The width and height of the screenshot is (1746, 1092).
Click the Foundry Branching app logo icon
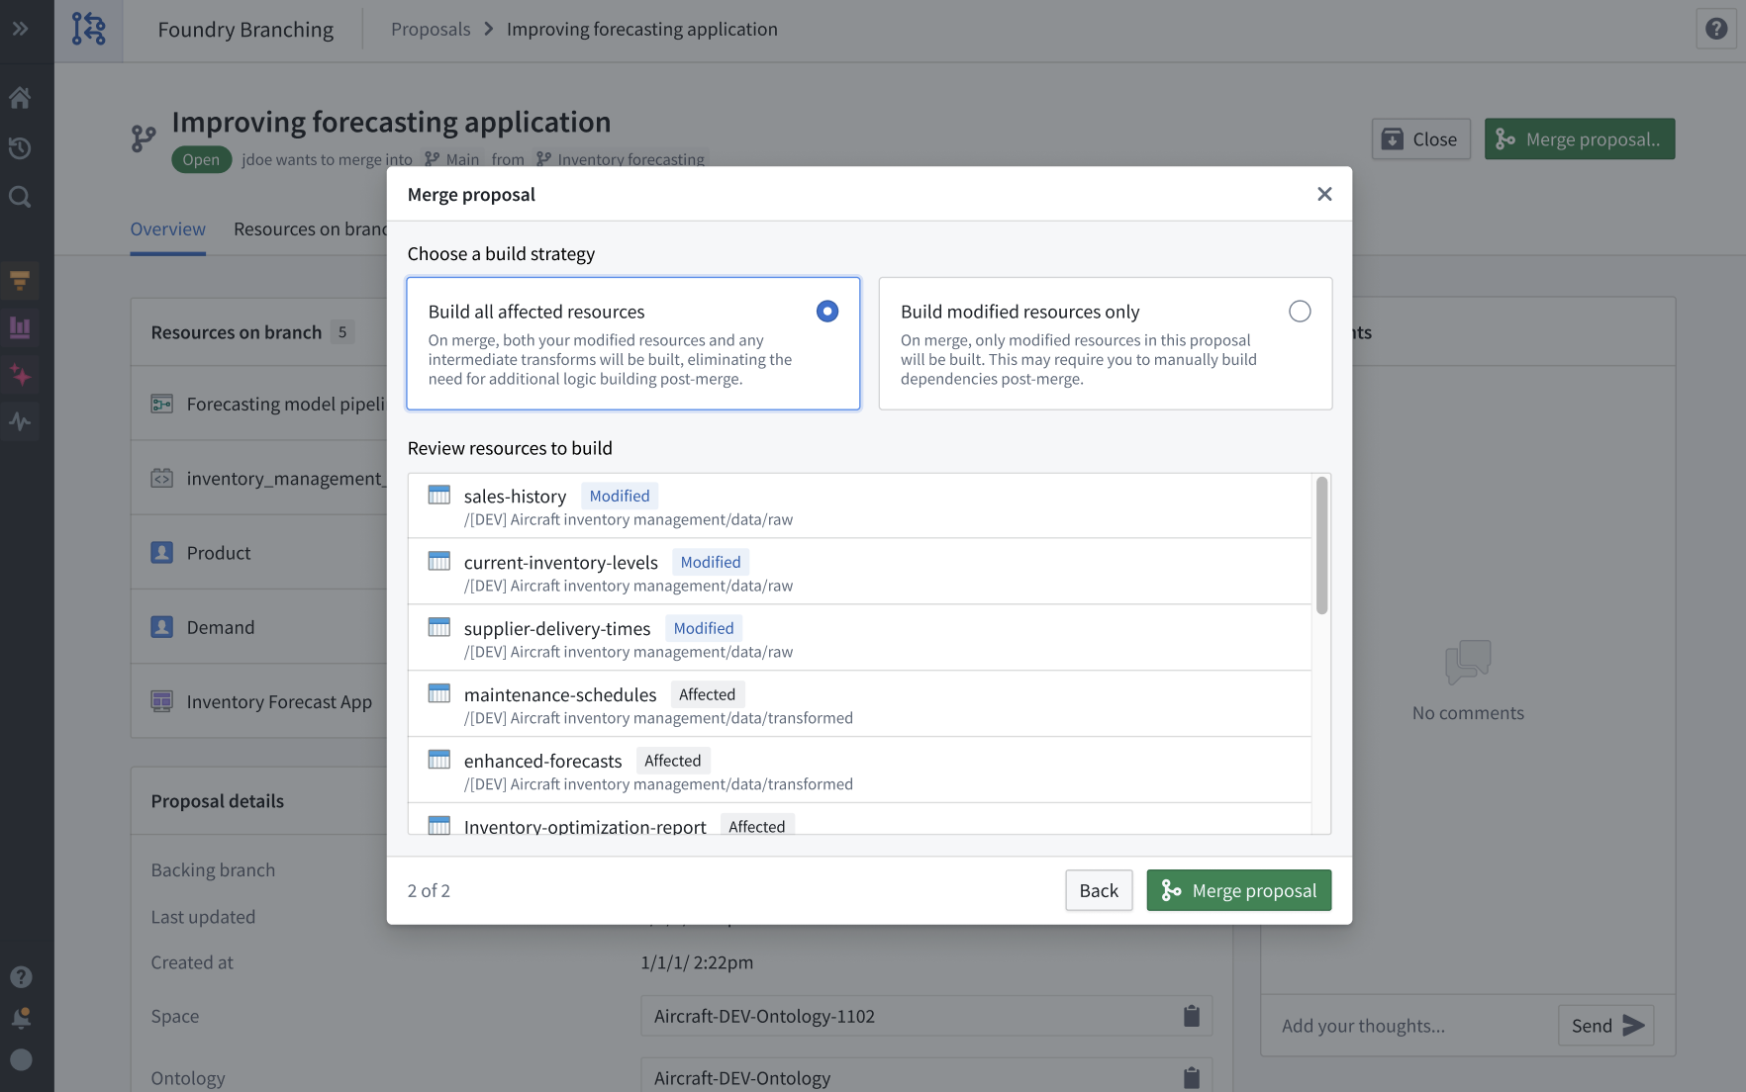(x=88, y=29)
